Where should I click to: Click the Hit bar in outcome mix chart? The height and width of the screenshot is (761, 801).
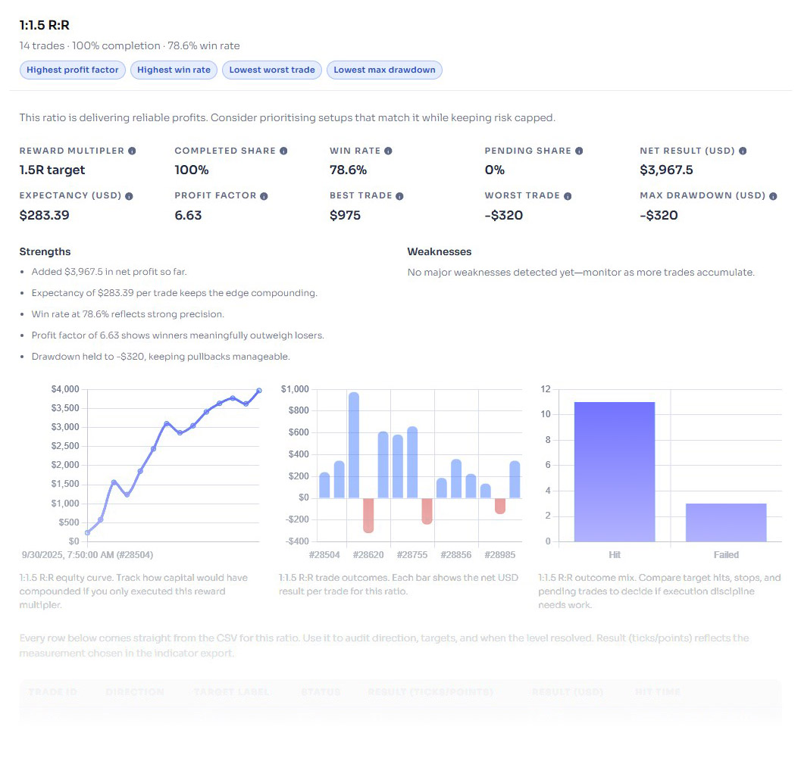coord(615,471)
